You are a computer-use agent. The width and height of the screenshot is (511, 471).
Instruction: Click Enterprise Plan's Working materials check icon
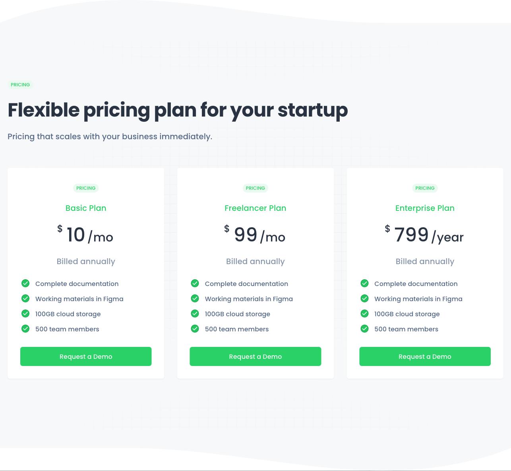[x=364, y=298]
